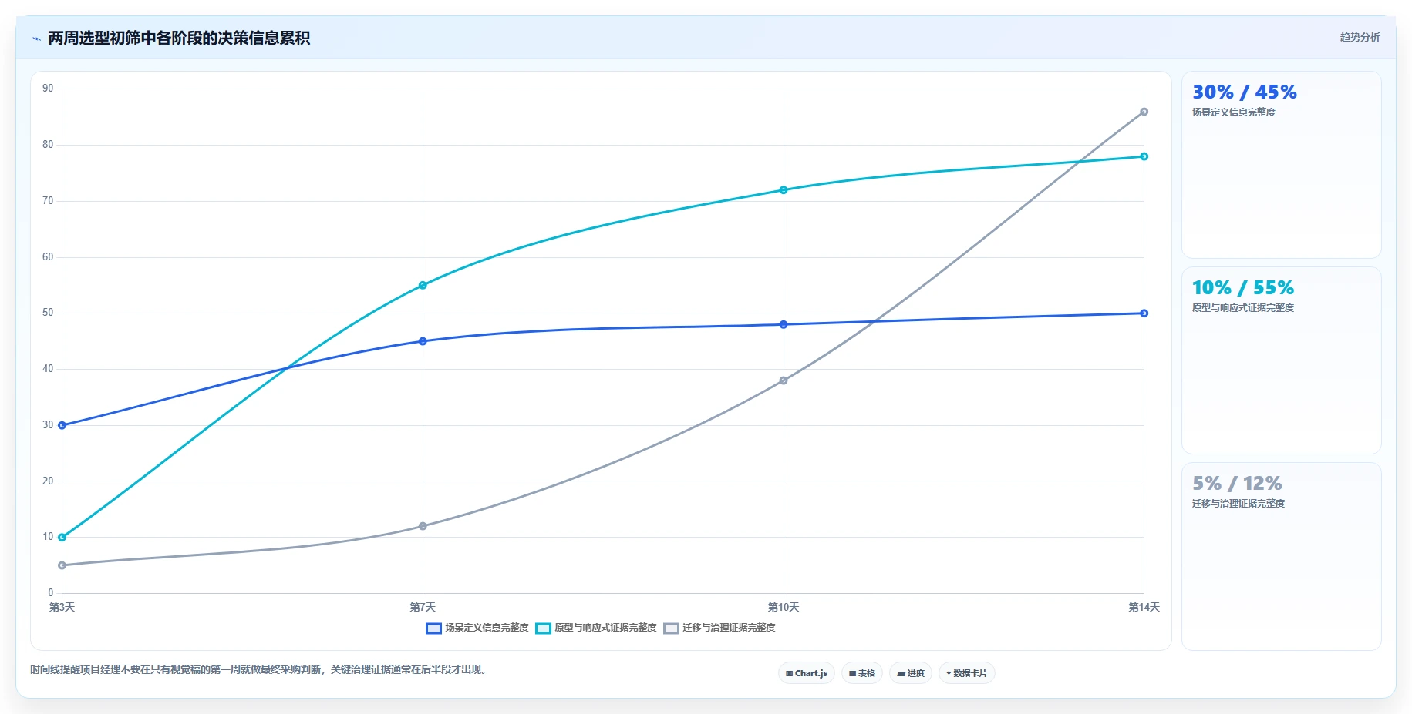This screenshot has height=714, width=1412.
Task: Click the 表格 chip
Action: coord(862,673)
